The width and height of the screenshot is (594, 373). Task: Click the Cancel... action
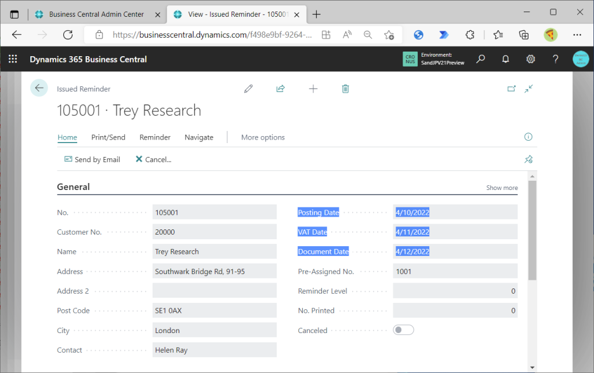(153, 159)
